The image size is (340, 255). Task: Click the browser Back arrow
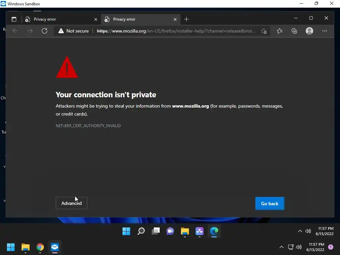tap(15, 31)
